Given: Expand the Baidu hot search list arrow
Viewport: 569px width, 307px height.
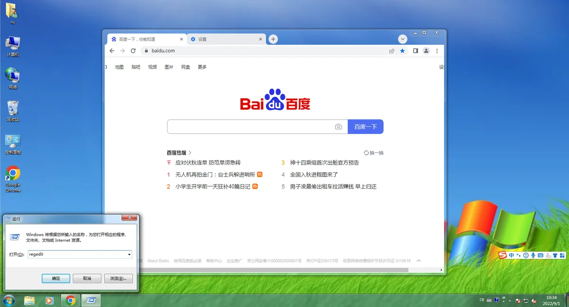Looking at the screenshot, I should (x=190, y=153).
